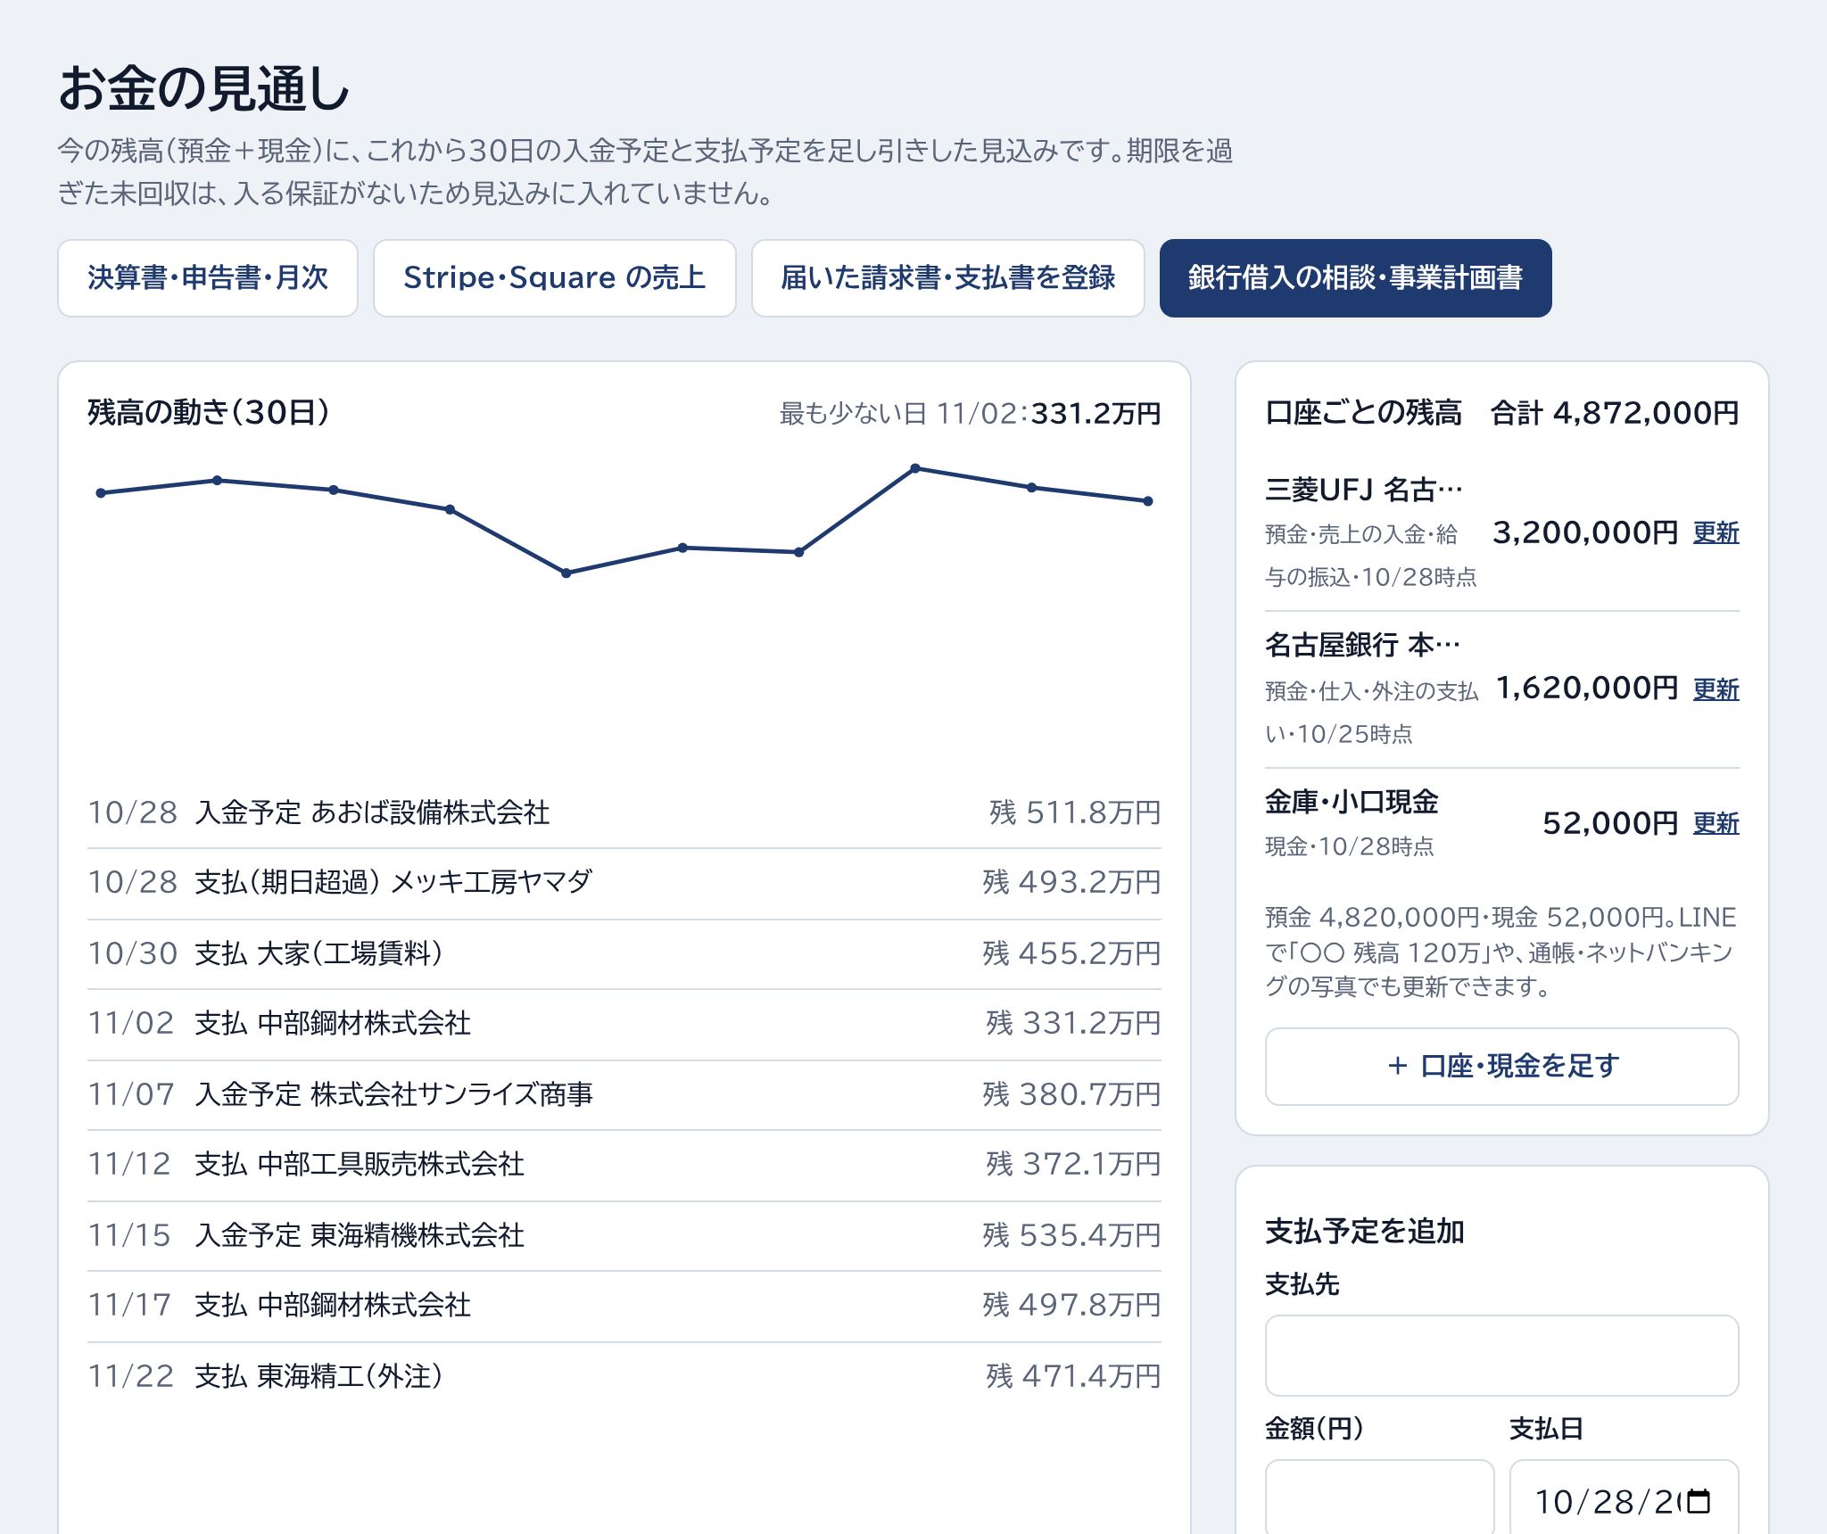Image resolution: width=1827 pixels, height=1534 pixels.
Task: Click balance value 残 380.7万円
Action: point(1071,1095)
